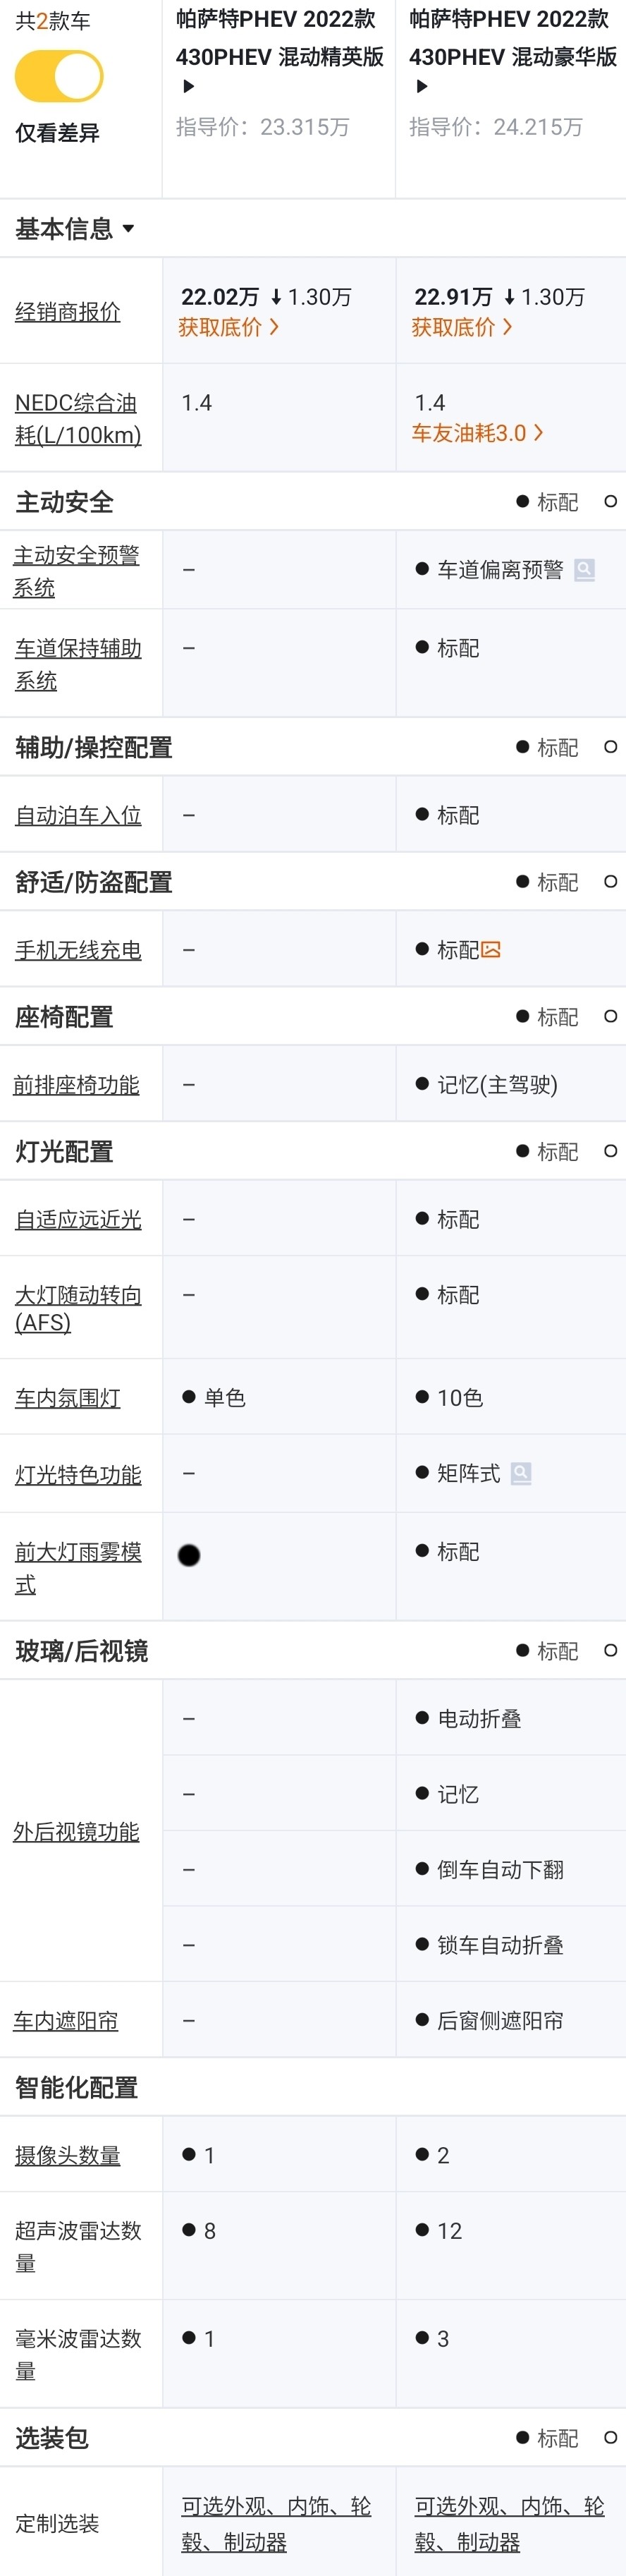Jump to the 灯光配置 section header
The height and width of the screenshot is (2576, 626).
(x=64, y=1152)
